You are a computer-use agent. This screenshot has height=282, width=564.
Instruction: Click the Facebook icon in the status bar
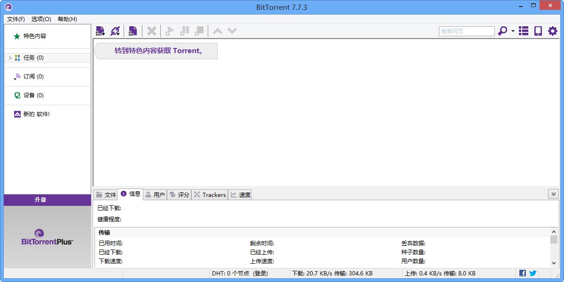tap(522, 273)
